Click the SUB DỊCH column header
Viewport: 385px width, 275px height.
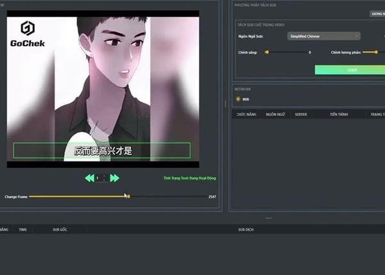tap(246, 229)
